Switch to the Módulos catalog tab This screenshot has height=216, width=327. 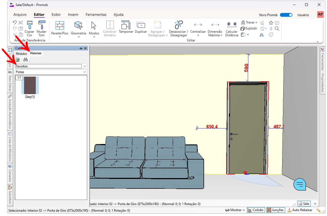(21, 54)
